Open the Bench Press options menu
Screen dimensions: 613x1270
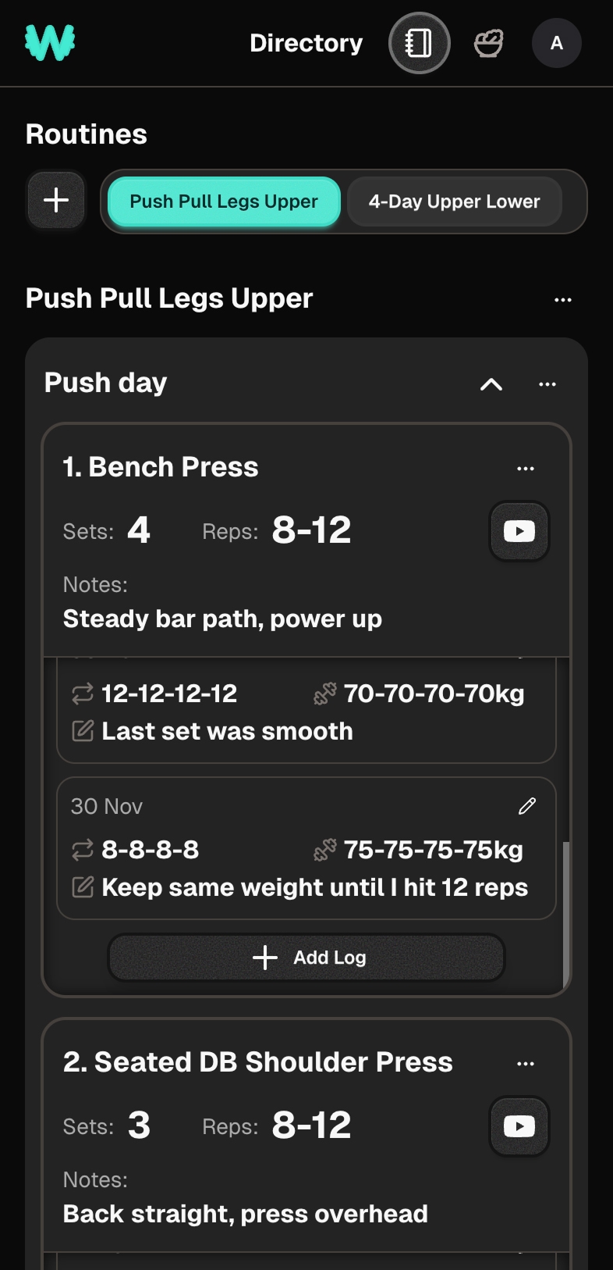(x=526, y=468)
